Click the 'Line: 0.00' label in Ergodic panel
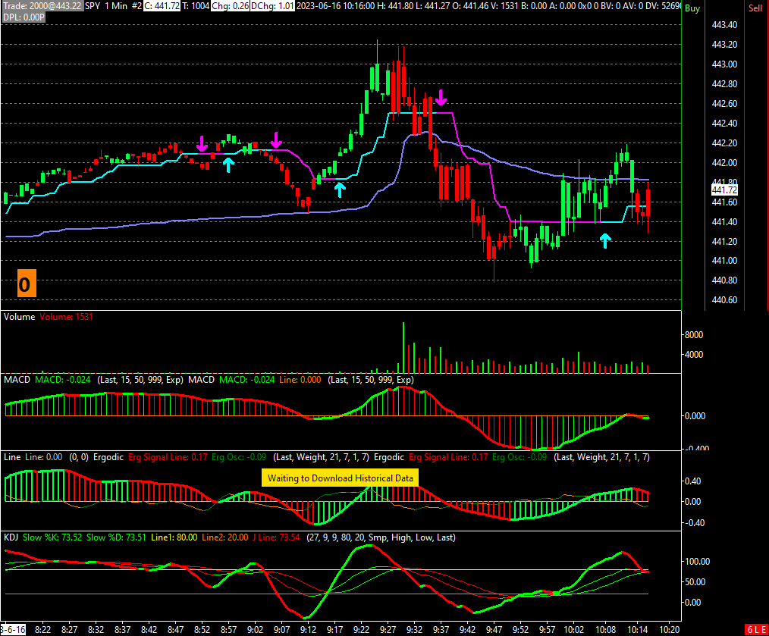 coord(44,457)
